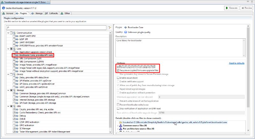Collapse the Drivers plugin group
The image size is (255, 139).
click(8, 74)
